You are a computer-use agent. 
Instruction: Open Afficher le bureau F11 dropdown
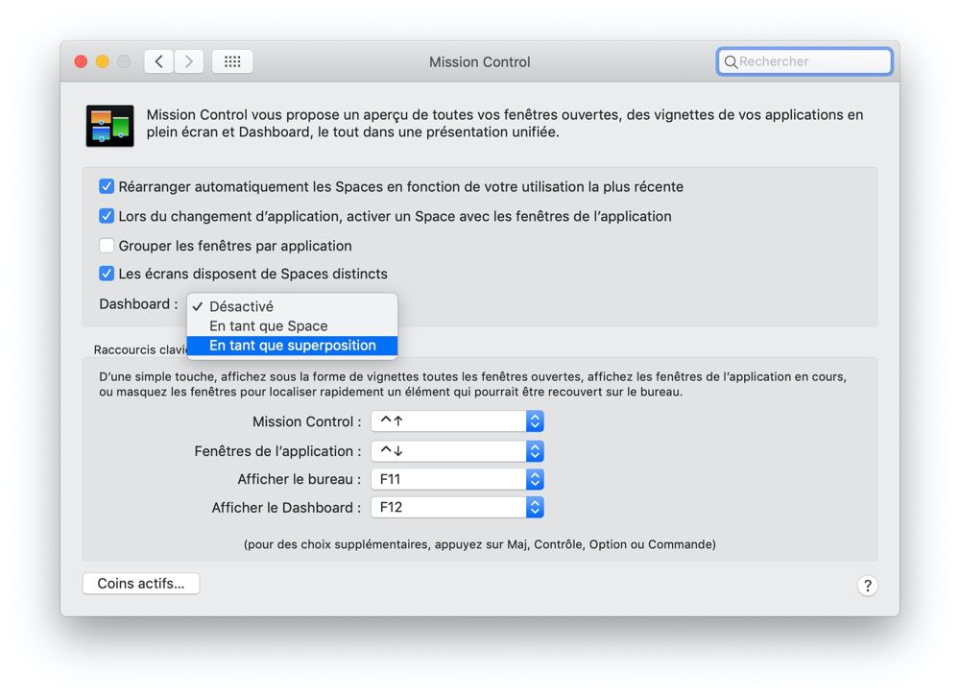(457, 479)
